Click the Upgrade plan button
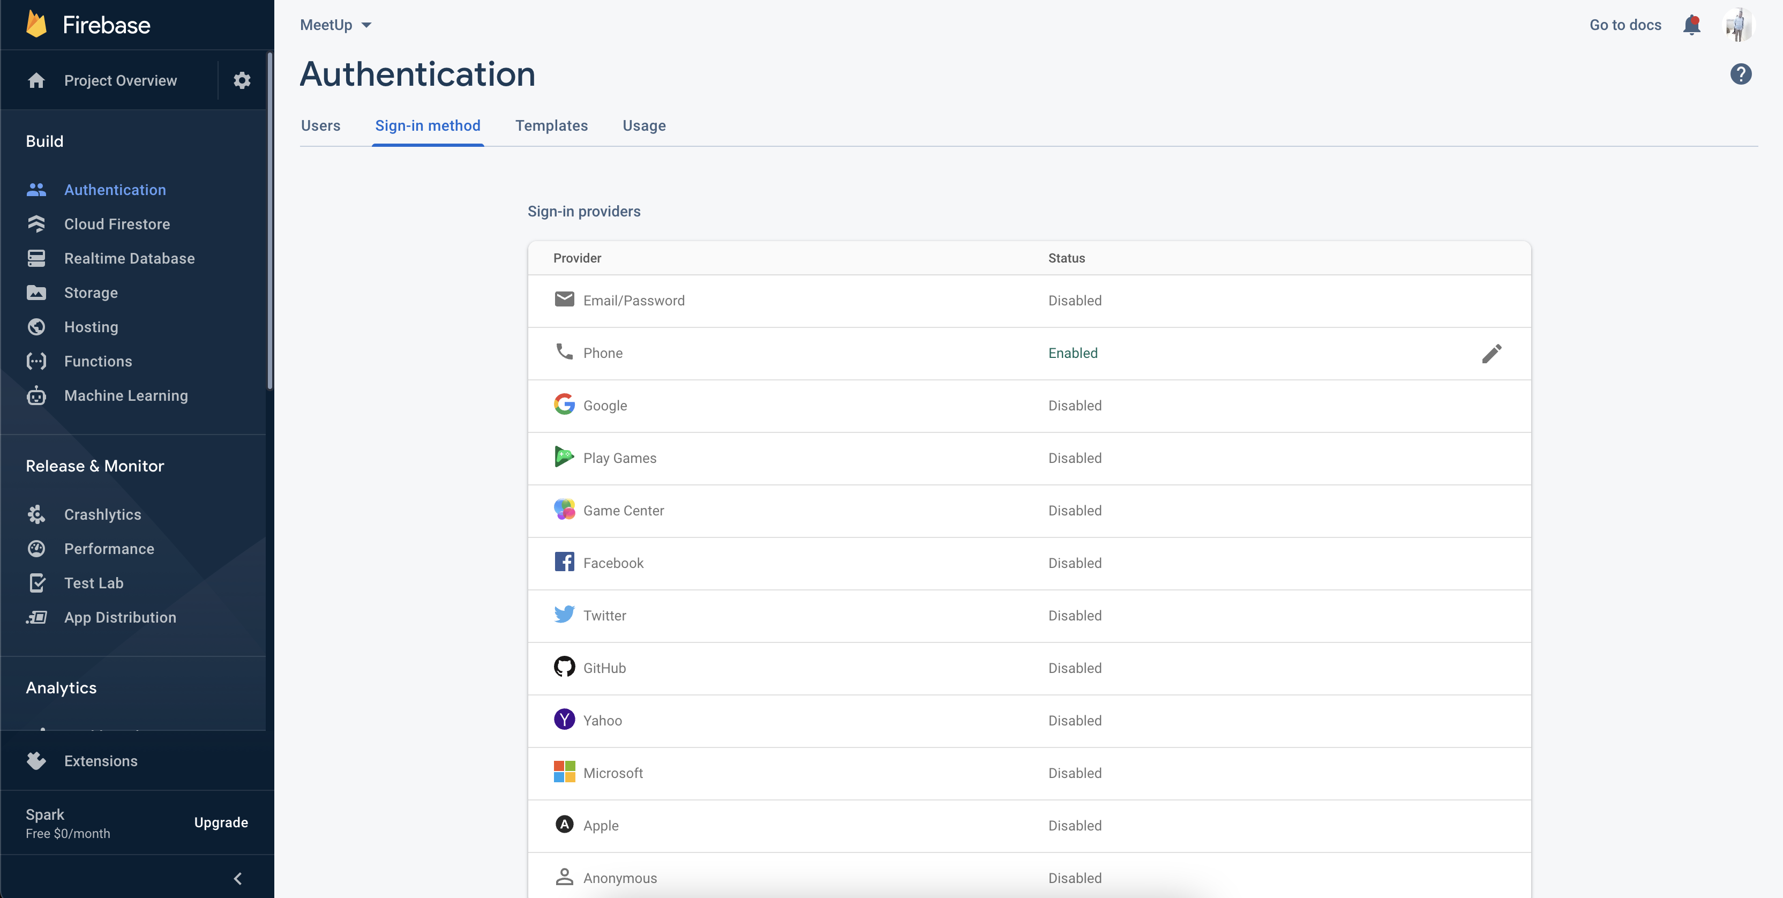This screenshot has width=1783, height=898. pos(221,822)
